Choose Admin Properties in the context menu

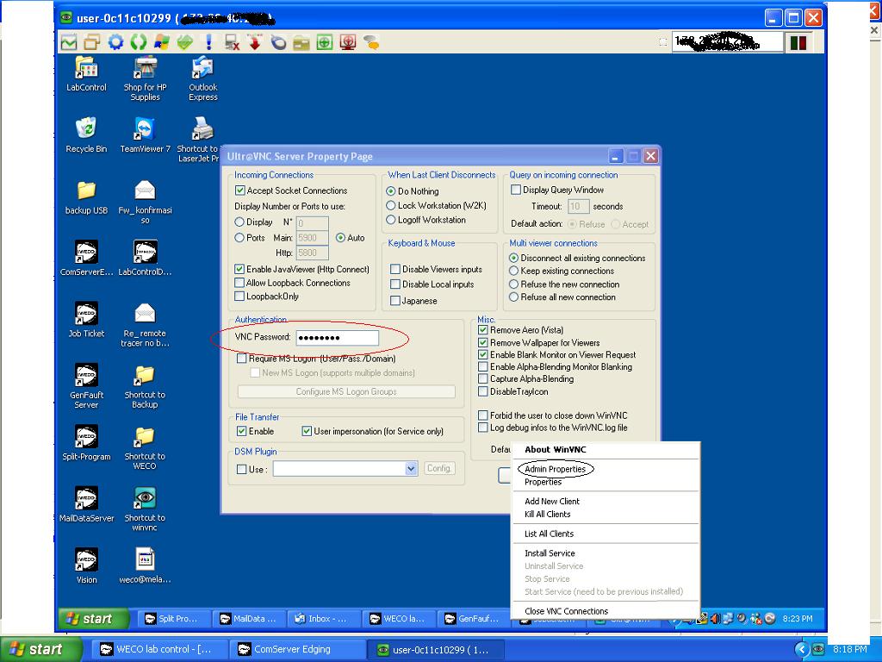point(556,469)
